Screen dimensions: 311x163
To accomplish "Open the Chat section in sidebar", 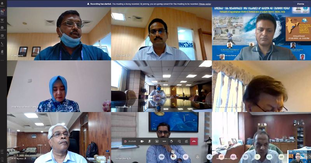I will coord(2,12).
